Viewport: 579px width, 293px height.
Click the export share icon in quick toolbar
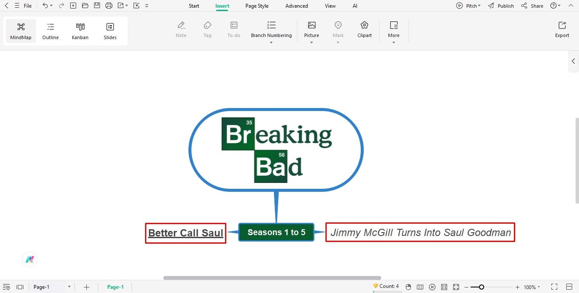point(121,6)
